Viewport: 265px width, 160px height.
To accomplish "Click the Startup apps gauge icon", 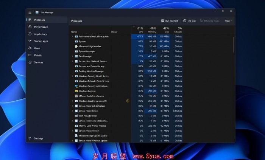I will point(30,41).
